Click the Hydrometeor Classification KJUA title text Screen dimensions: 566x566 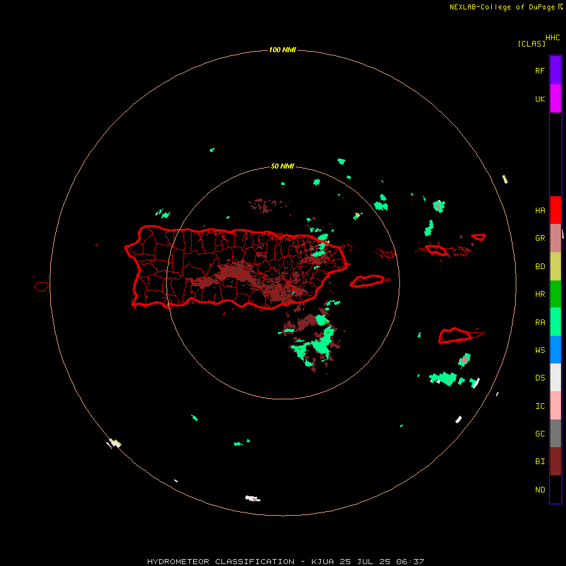286,562
